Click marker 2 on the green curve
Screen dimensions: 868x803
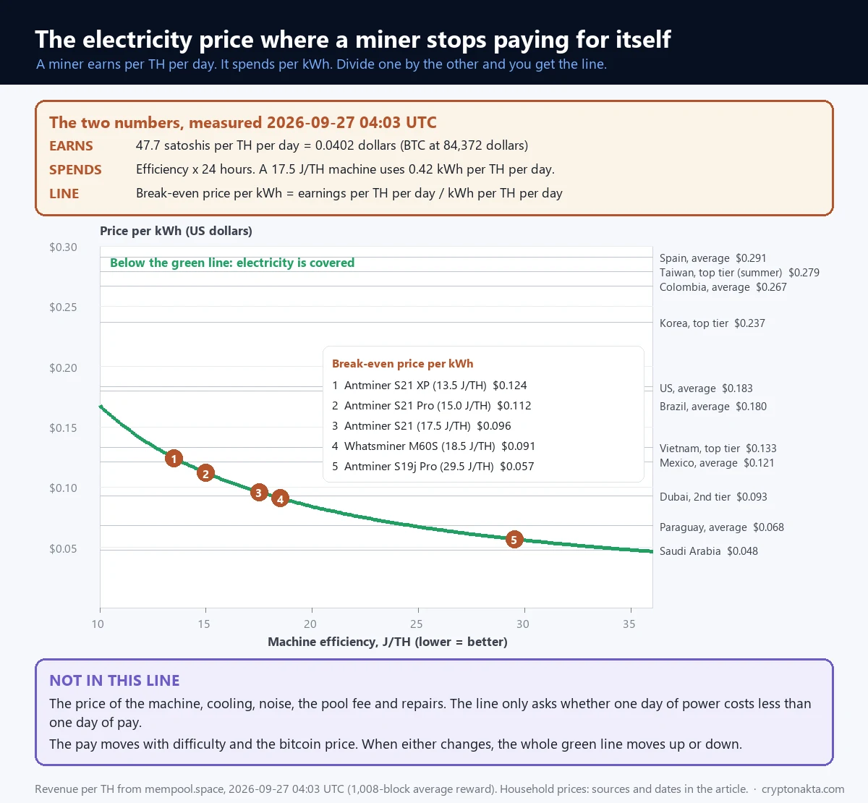pos(205,473)
